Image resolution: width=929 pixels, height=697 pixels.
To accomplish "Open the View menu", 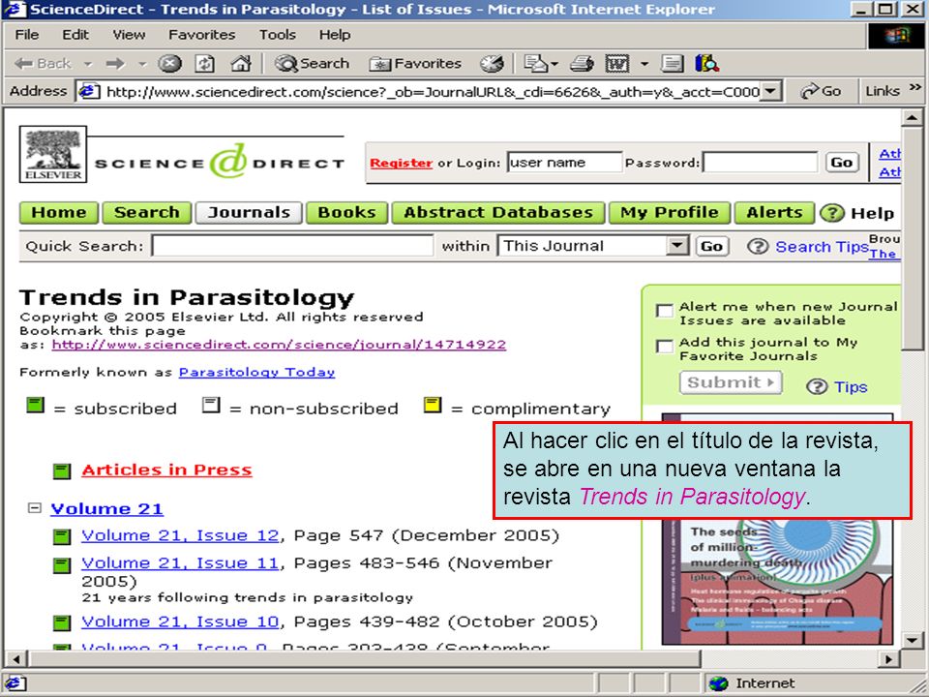I will [129, 35].
